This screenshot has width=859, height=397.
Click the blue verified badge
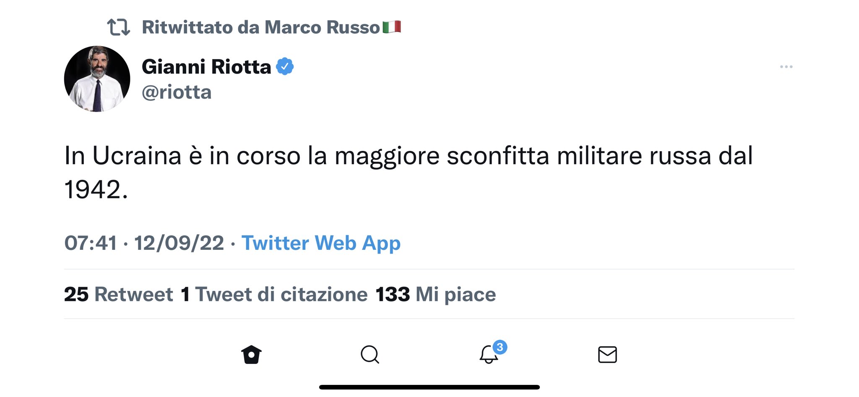point(285,67)
